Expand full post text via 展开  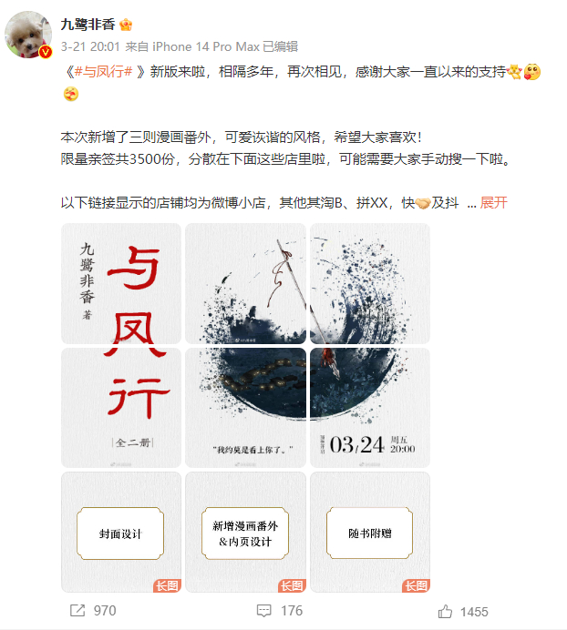tap(493, 202)
